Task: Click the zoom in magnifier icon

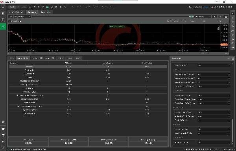Action: click(x=35, y=7)
